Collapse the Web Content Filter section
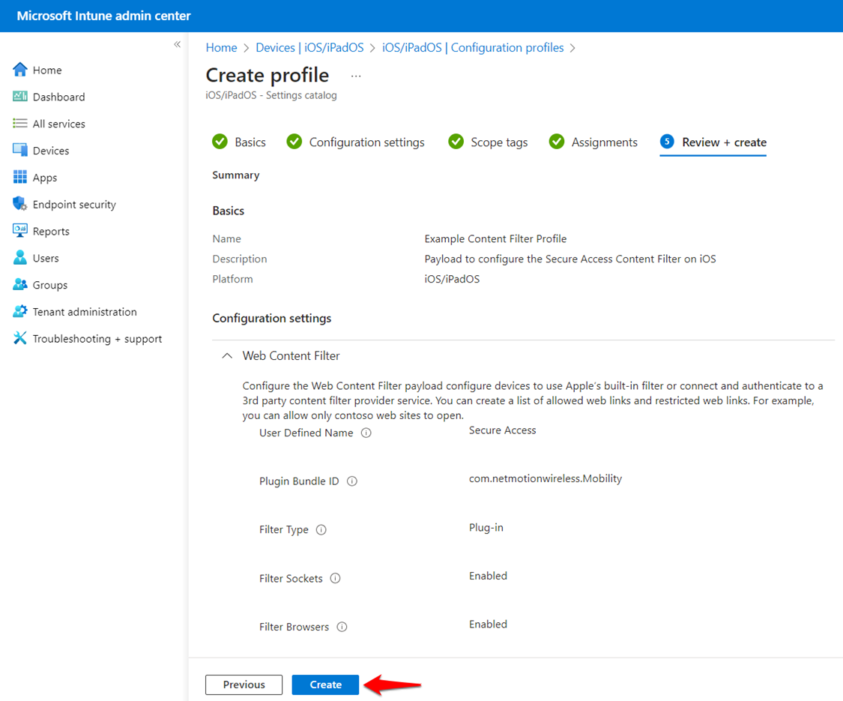Image resolution: width=843 pixels, height=701 pixels. pos(227,355)
